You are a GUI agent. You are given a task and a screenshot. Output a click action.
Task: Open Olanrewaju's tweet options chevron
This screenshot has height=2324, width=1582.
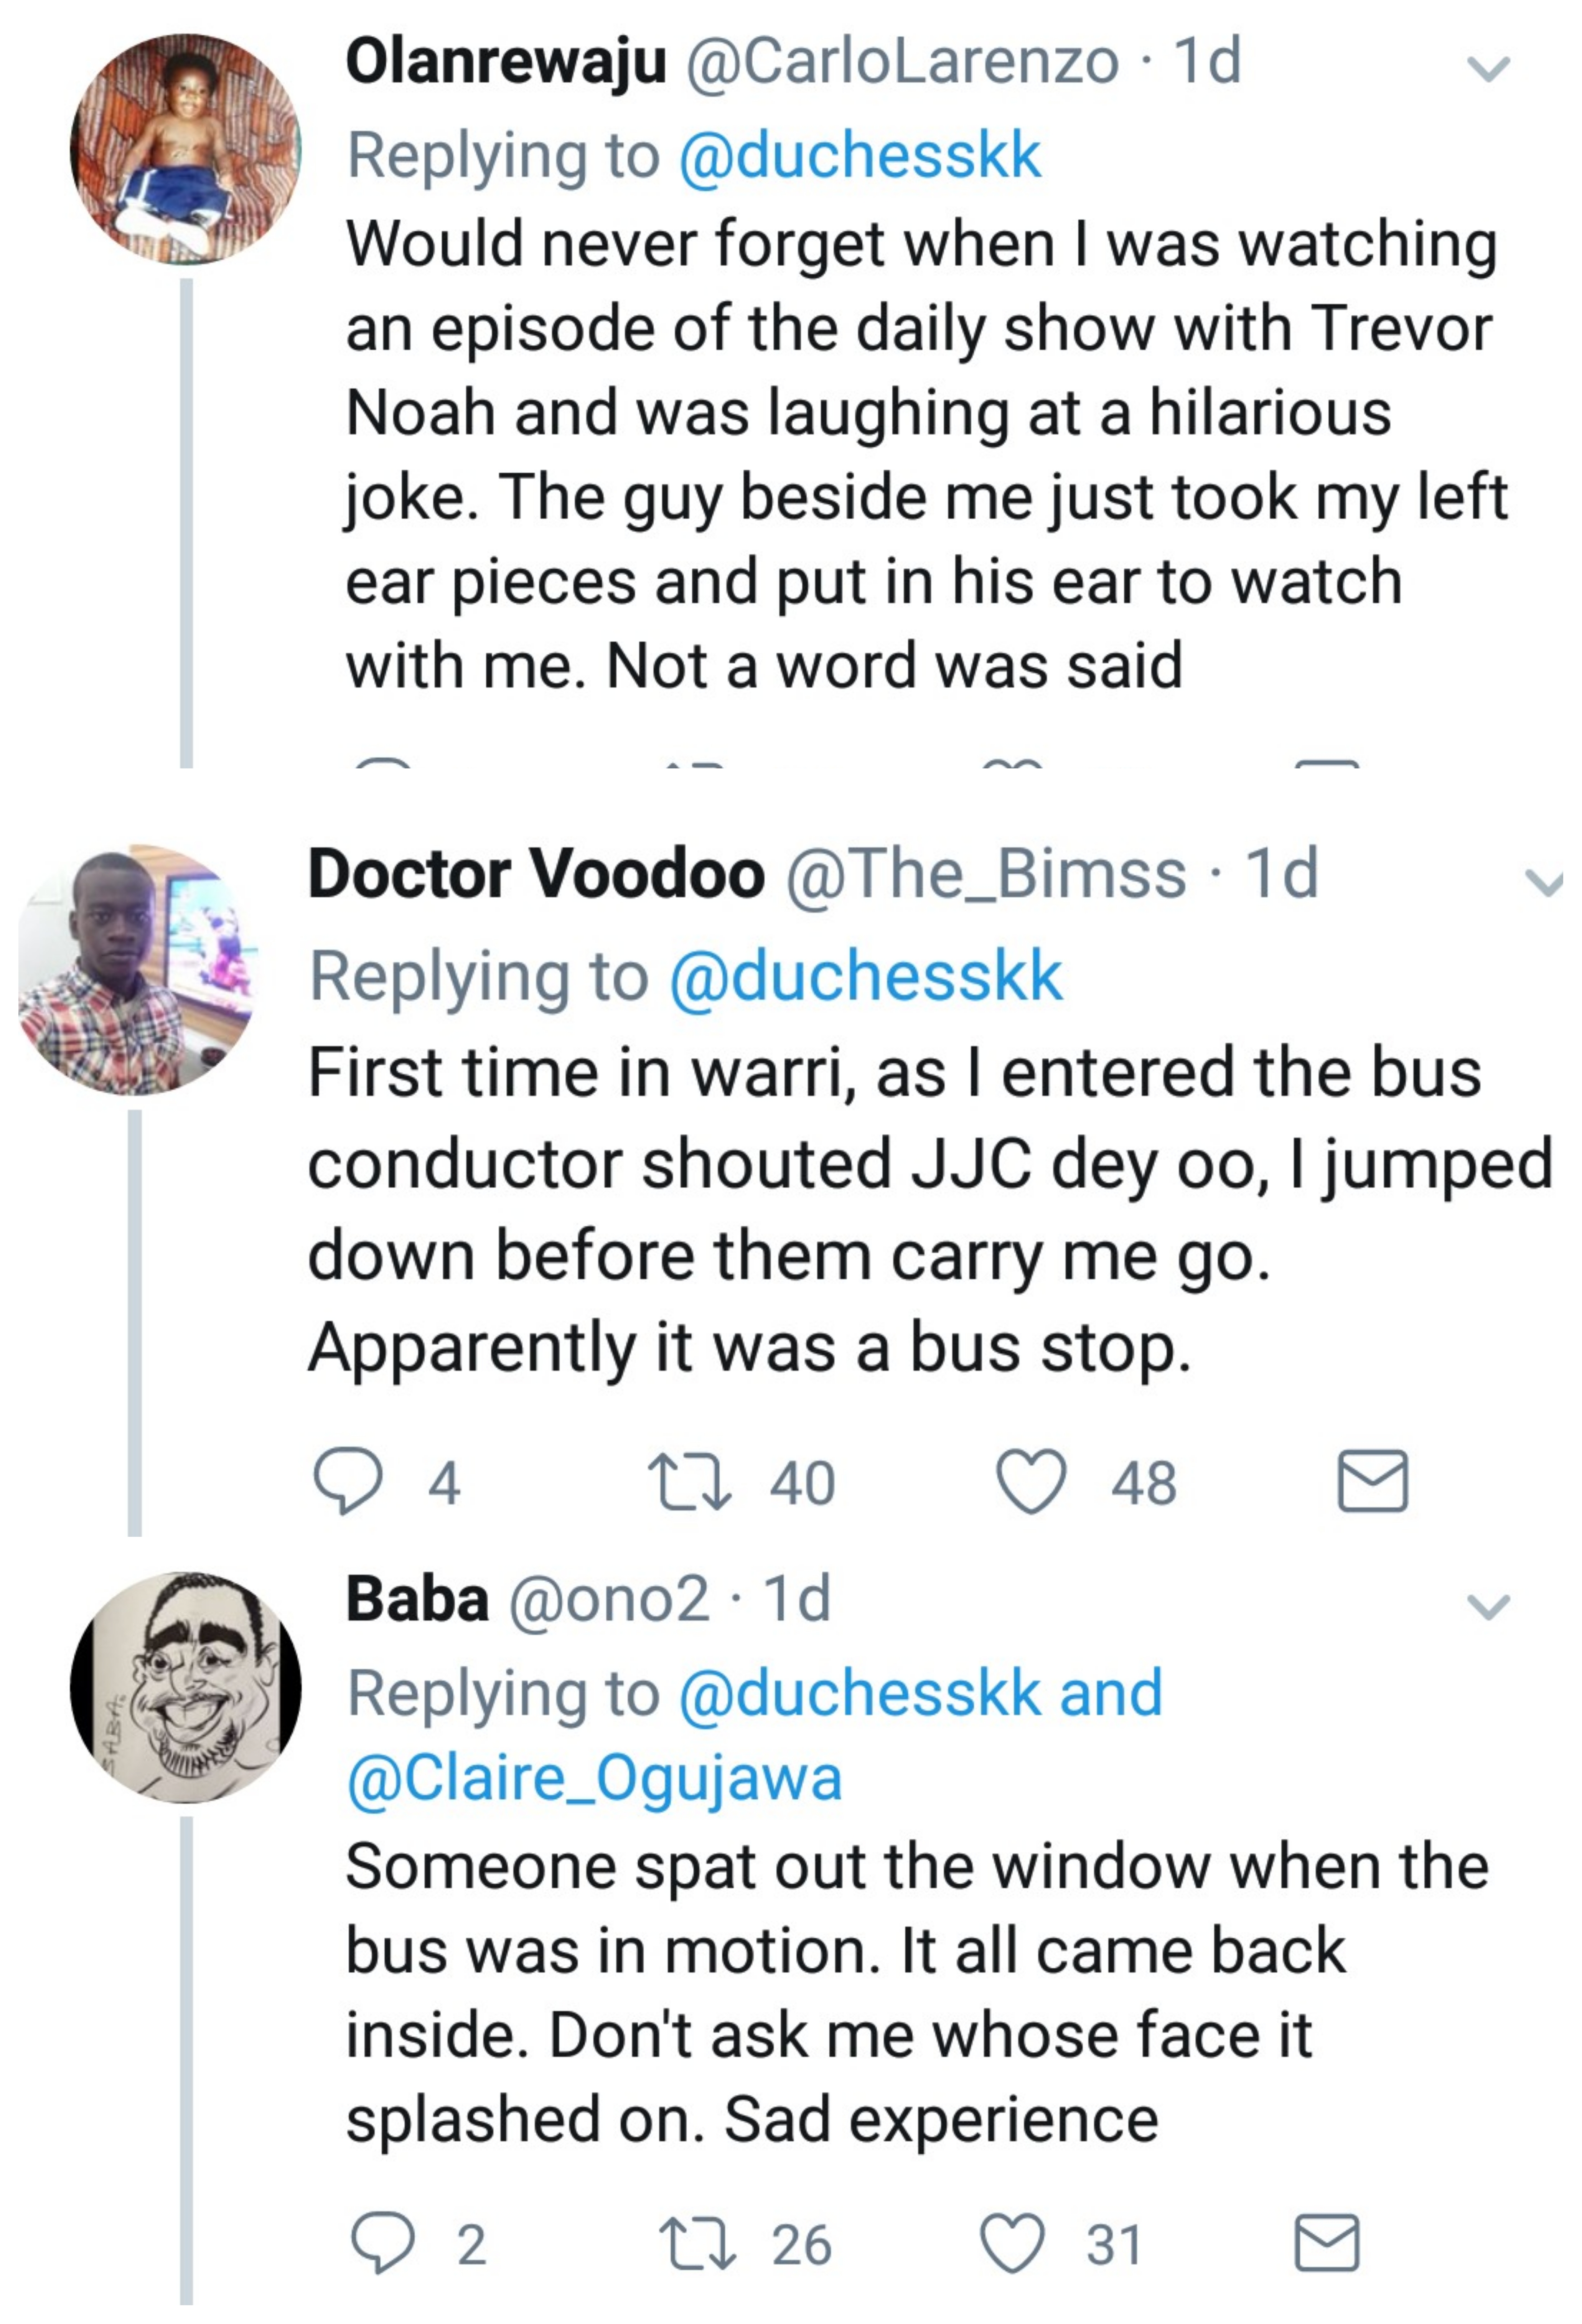[x=1488, y=67]
